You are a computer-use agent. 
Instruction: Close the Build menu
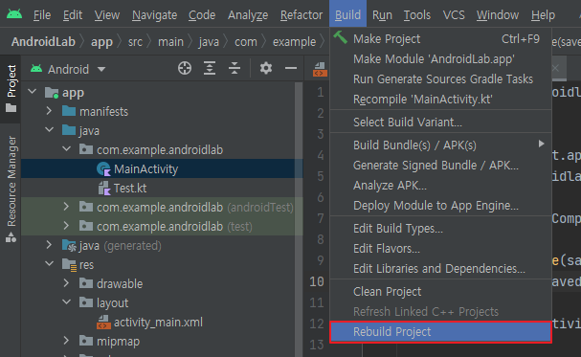coord(347,13)
